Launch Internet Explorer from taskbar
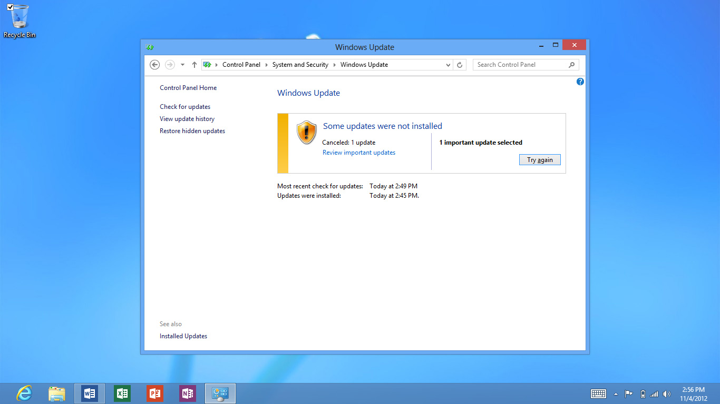Image resolution: width=720 pixels, height=404 pixels. 24,393
